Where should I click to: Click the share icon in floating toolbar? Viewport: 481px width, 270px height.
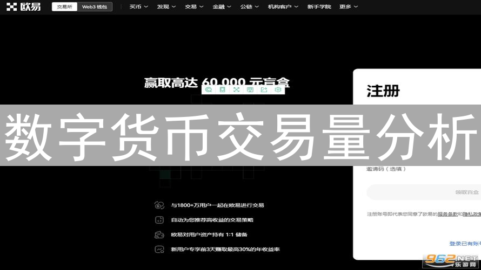click(264, 89)
